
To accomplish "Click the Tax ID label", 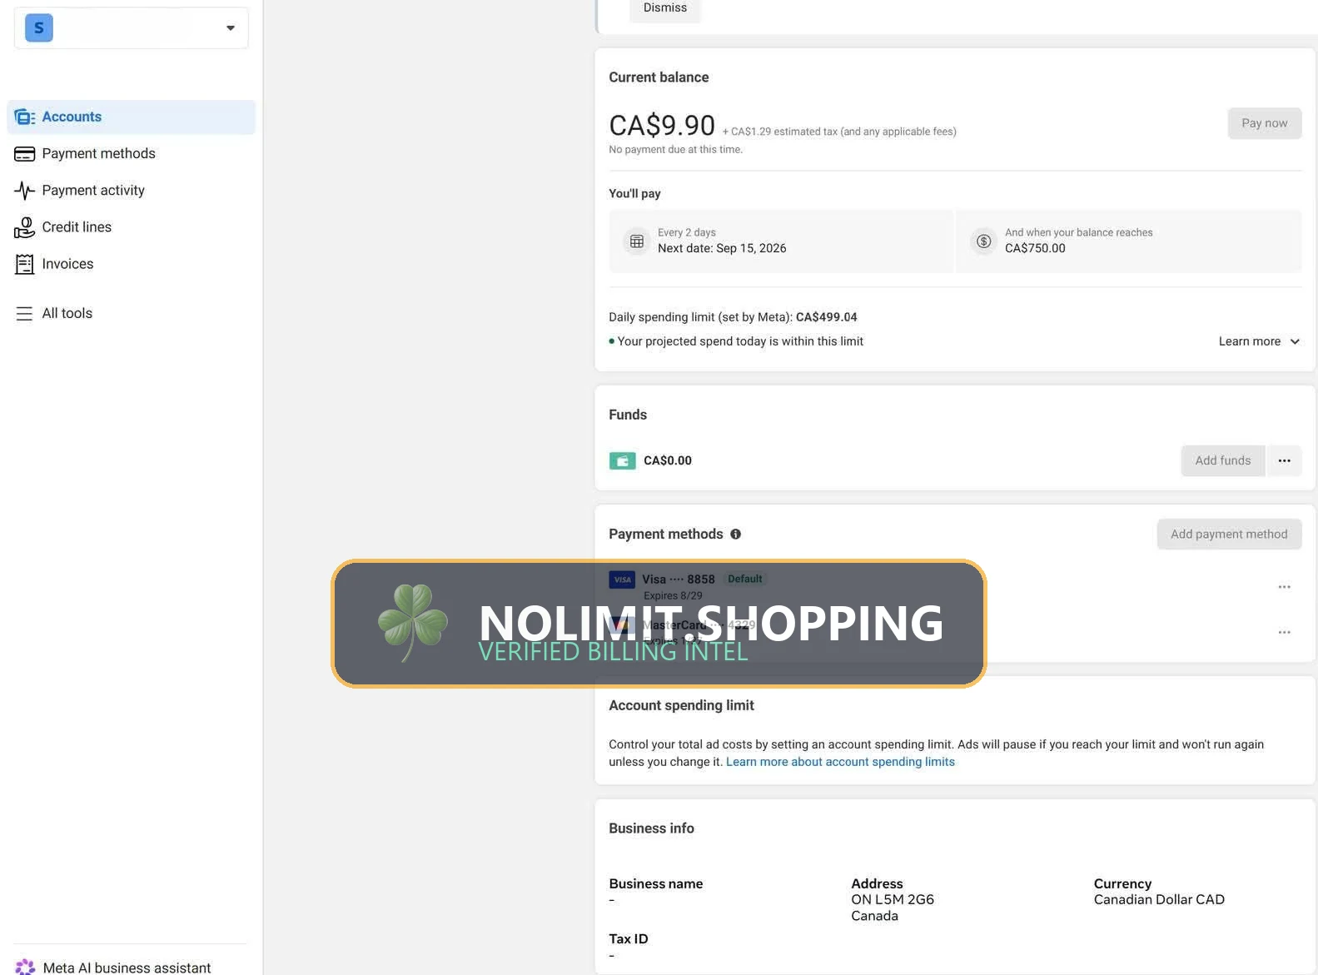I will tap(629, 938).
